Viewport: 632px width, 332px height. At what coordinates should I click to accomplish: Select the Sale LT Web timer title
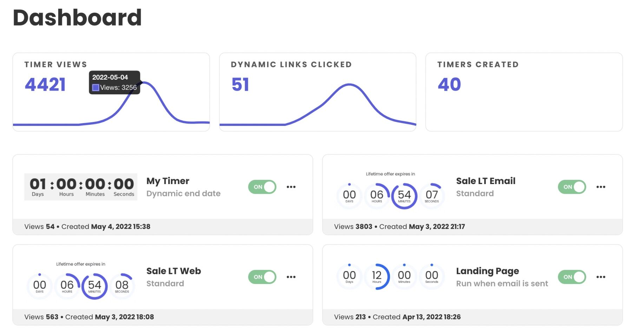[173, 271]
